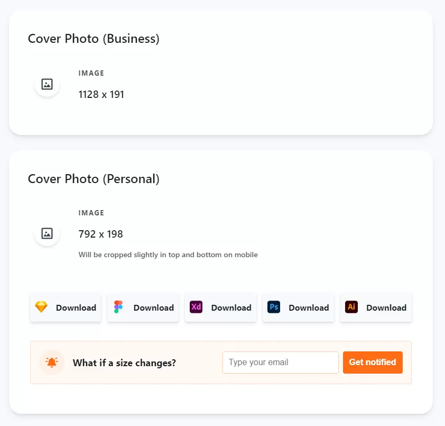This screenshot has width=445, height=426.
Task: Focus the Type your email field
Action: click(x=280, y=362)
